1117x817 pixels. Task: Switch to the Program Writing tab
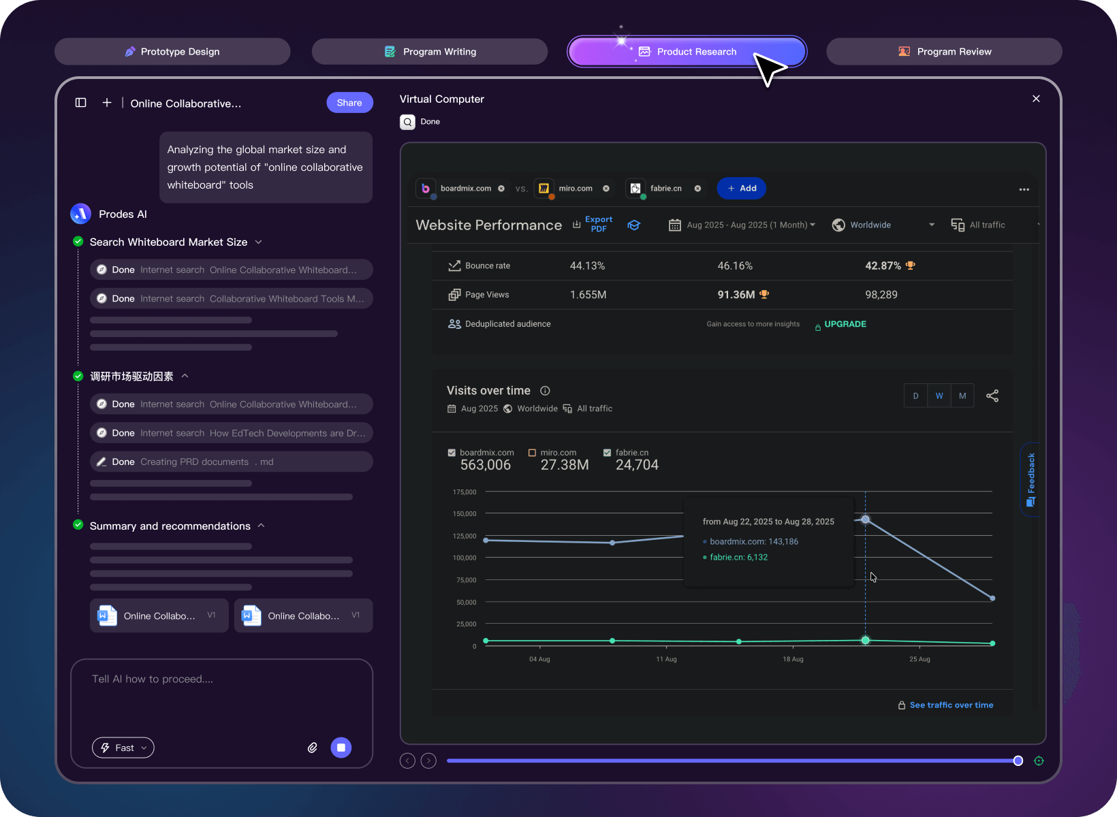pyautogui.click(x=430, y=52)
